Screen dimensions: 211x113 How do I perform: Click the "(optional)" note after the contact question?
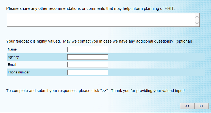click(x=184, y=41)
